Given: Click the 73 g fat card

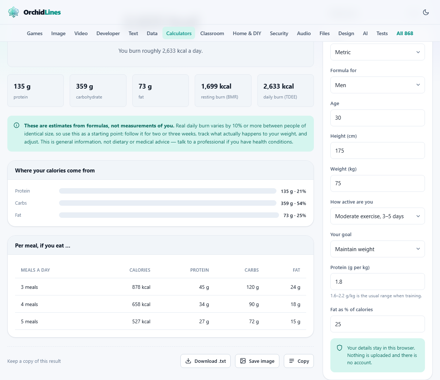Looking at the screenshot, I should pos(161,91).
